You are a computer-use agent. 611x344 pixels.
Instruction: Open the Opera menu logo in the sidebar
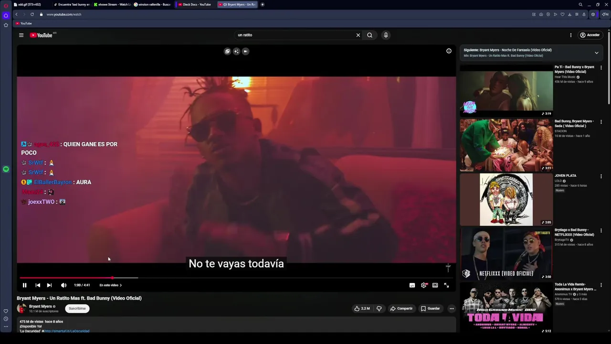coord(6,6)
